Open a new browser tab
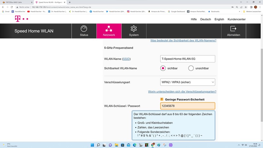The image size is (263, 148). (70, 2)
